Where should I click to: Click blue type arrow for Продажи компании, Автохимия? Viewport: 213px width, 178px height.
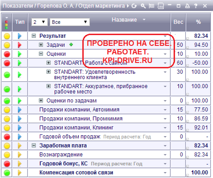[19, 110]
